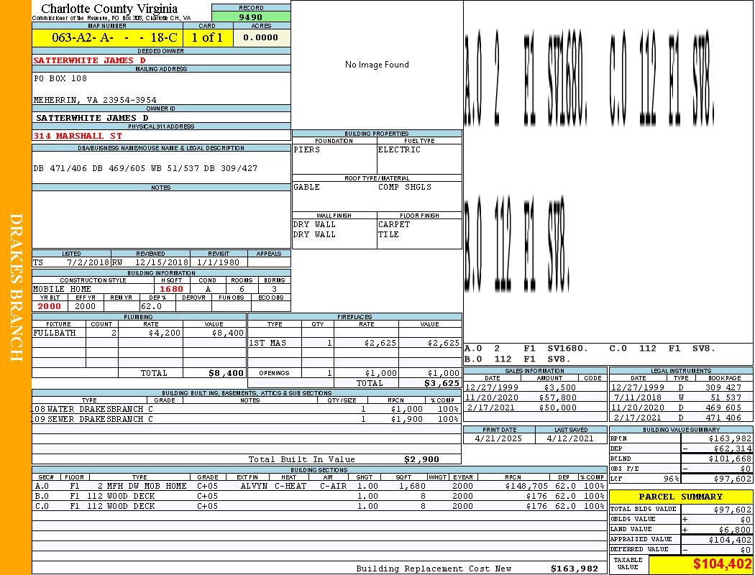Select fireplaces total $3,625
This screenshot has width=755, height=575.
click(441, 384)
